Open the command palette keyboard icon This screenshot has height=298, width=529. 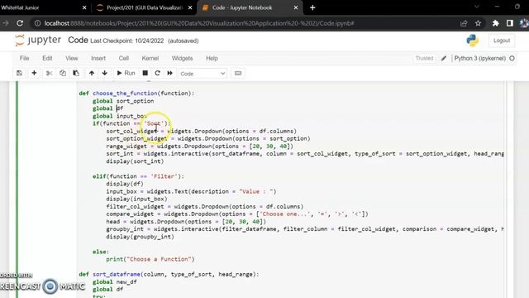pos(238,74)
